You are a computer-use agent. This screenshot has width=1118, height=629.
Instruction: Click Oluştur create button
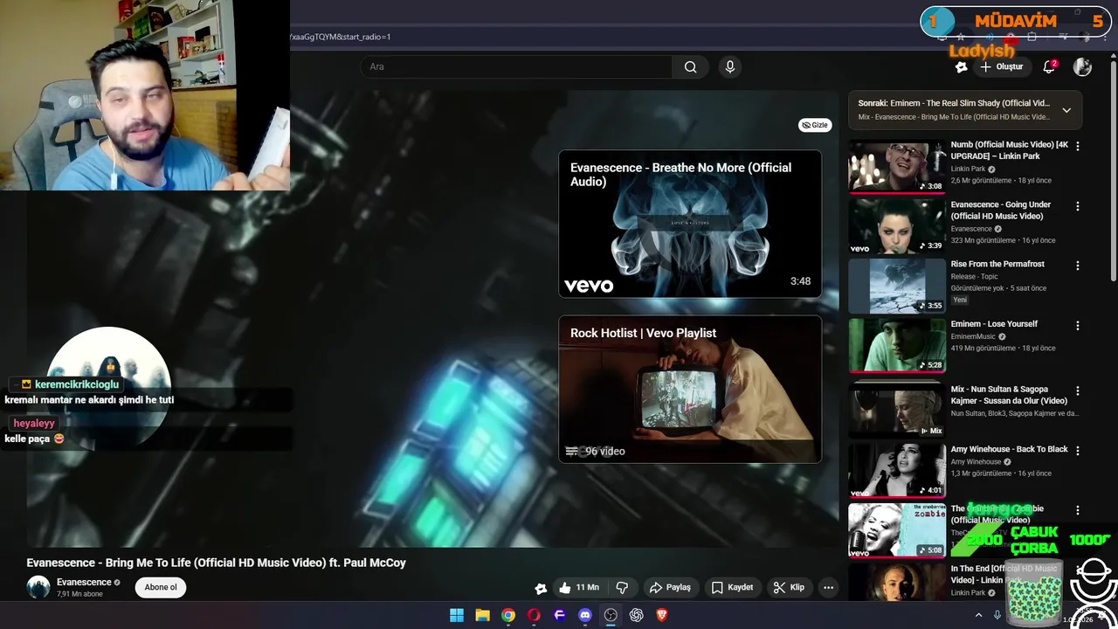pyautogui.click(x=1001, y=66)
